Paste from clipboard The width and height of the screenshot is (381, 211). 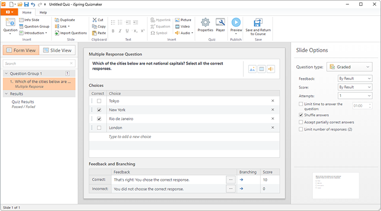[x=99, y=33]
